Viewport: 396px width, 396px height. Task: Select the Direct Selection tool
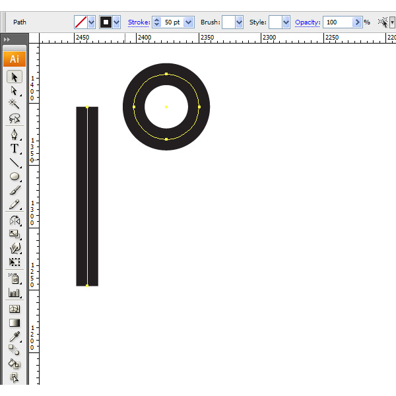coord(15,90)
